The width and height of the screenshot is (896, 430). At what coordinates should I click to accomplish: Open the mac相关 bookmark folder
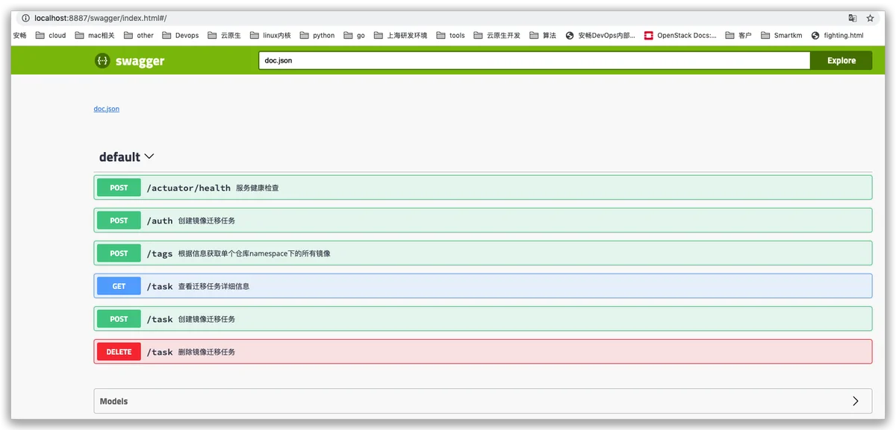coord(94,35)
